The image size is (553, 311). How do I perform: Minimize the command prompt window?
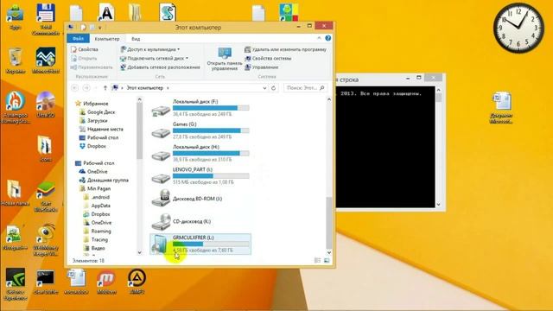click(x=408, y=79)
